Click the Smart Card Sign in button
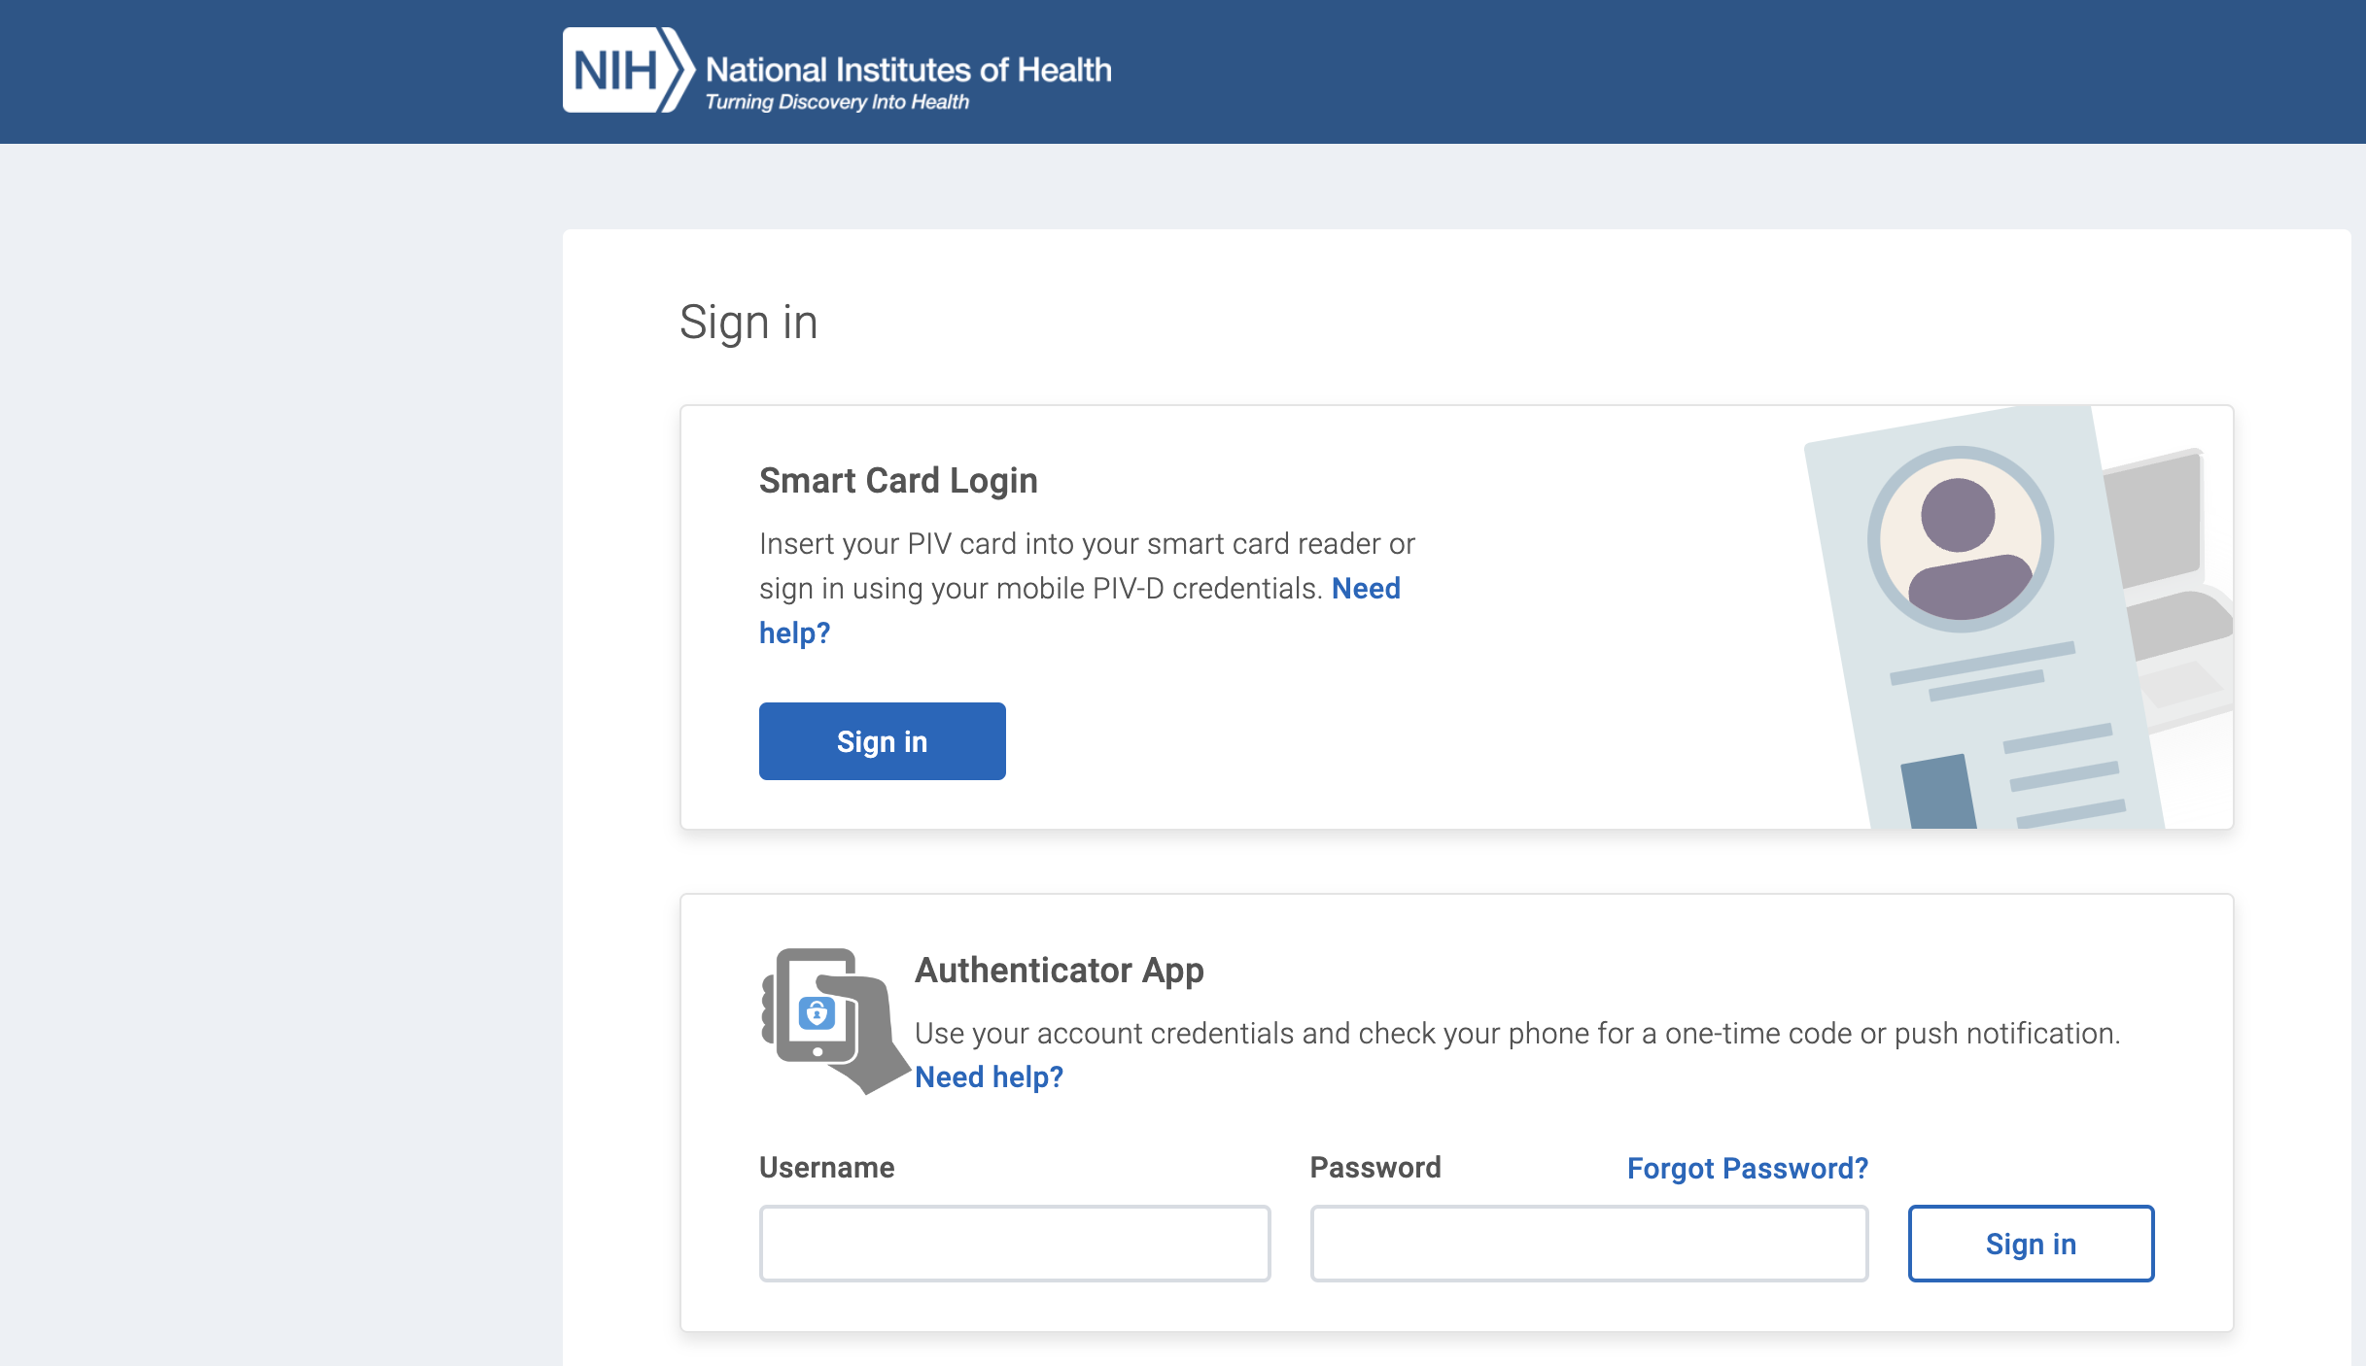The height and width of the screenshot is (1366, 2366). (x=882, y=741)
